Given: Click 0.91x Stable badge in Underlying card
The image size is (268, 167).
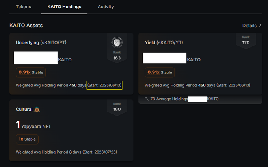Looking at the screenshot, I should (31, 72).
